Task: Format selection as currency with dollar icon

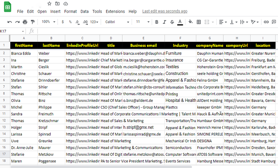Action: click(x=63, y=22)
